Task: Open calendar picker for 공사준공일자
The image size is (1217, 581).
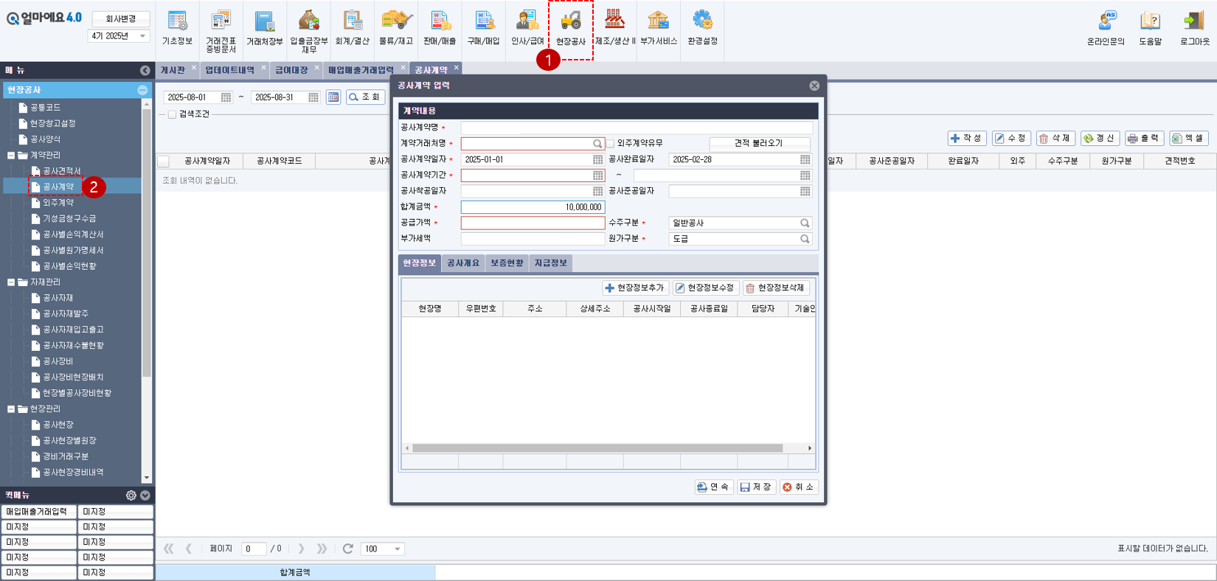Action: (805, 191)
